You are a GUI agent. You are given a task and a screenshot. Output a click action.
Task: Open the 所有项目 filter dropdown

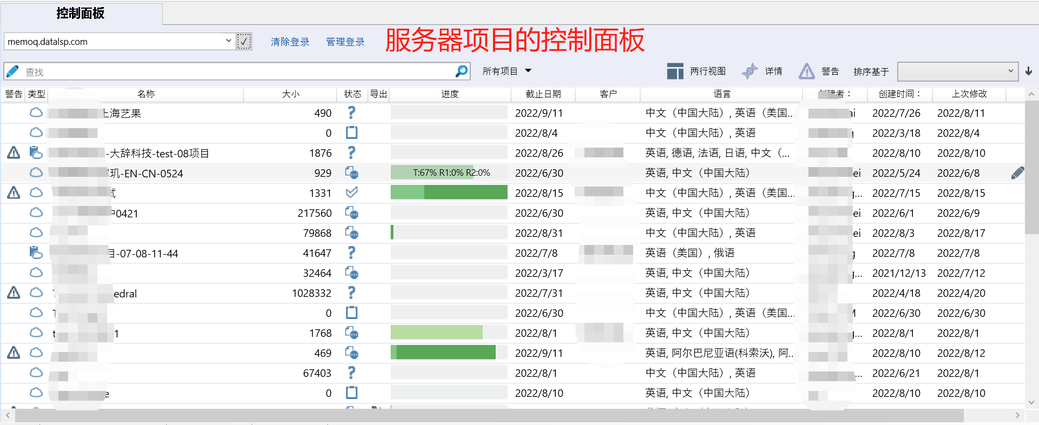tap(507, 71)
